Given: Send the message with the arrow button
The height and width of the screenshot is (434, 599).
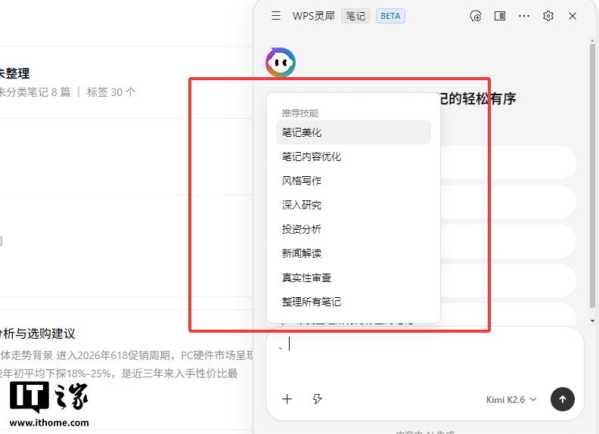Looking at the screenshot, I should (563, 399).
